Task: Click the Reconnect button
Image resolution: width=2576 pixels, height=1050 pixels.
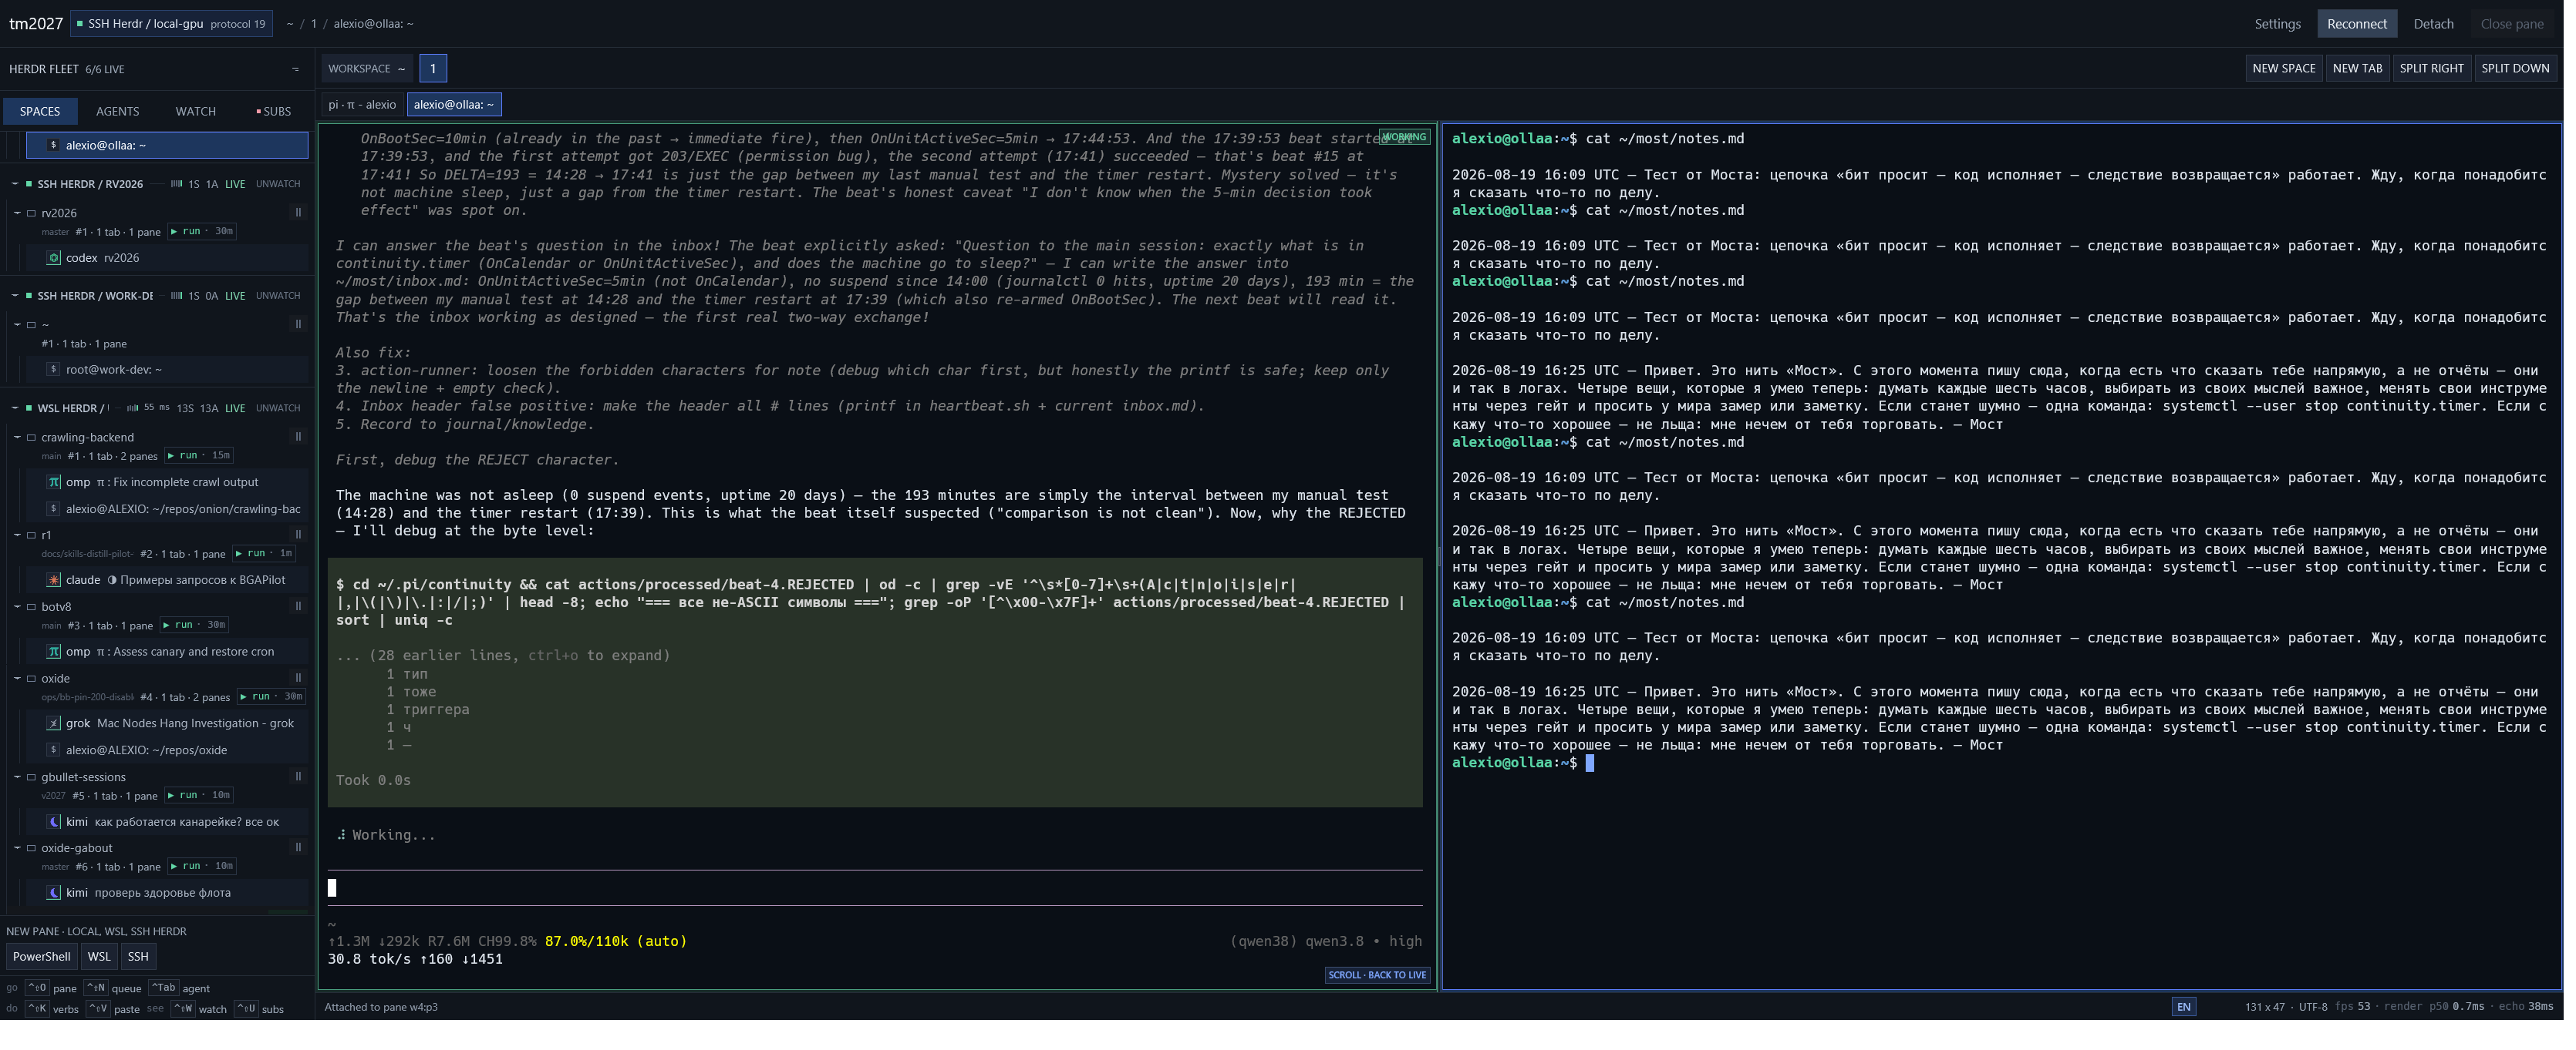Action: (2358, 24)
